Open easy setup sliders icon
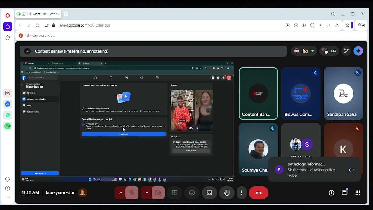This screenshot has height=210, width=373. 329,25
